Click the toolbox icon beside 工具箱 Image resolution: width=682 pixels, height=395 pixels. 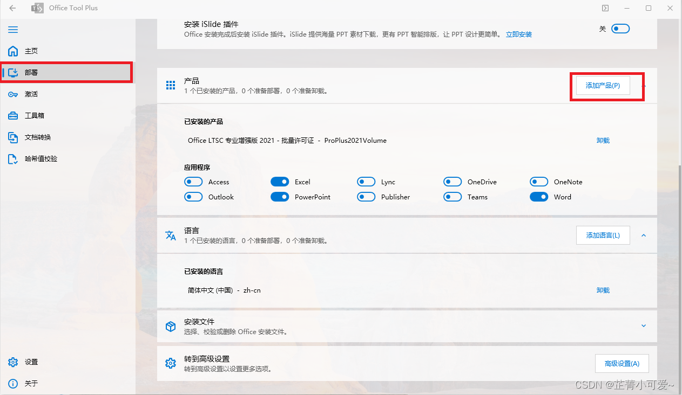[13, 116]
